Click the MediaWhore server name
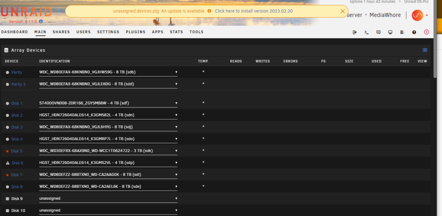442x216 pixels. [385, 15]
